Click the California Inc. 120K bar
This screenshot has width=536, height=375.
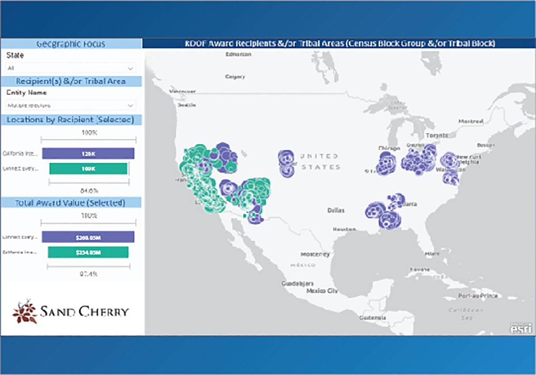(x=88, y=153)
